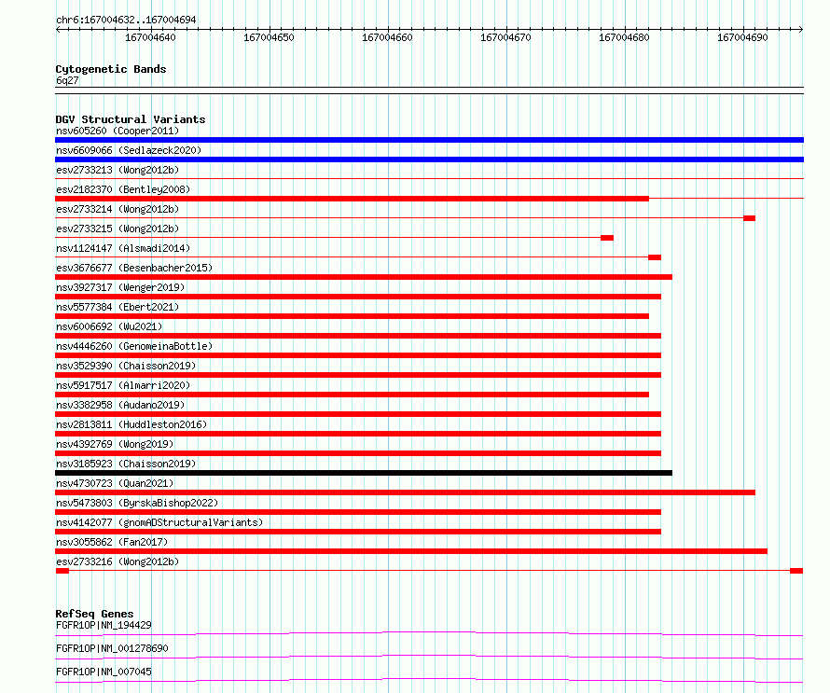The width and height of the screenshot is (830, 693).
Task: Open FGFR1OP|NM_001278690 gene label
Action: pyautogui.click(x=112, y=648)
